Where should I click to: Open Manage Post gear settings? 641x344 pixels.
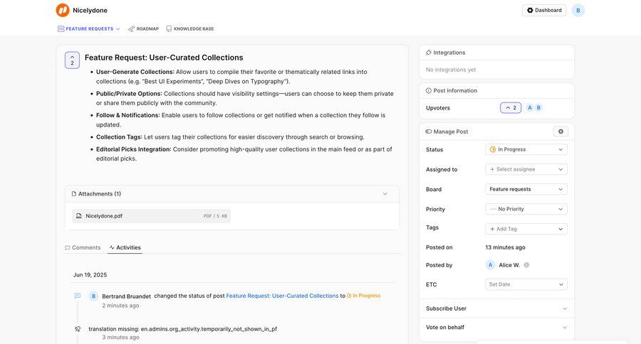click(x=561, y=131)
